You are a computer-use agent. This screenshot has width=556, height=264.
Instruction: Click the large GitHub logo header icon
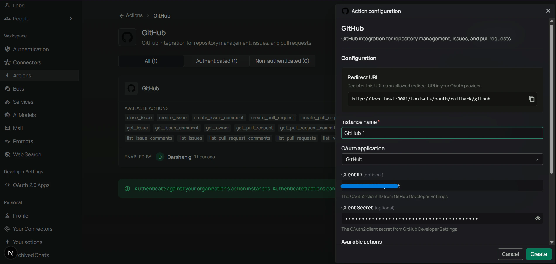(x=127, y=37)
